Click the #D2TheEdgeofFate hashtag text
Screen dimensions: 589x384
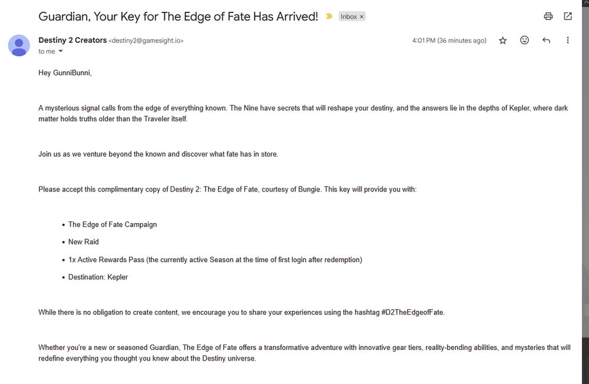[x=412, y=312]
